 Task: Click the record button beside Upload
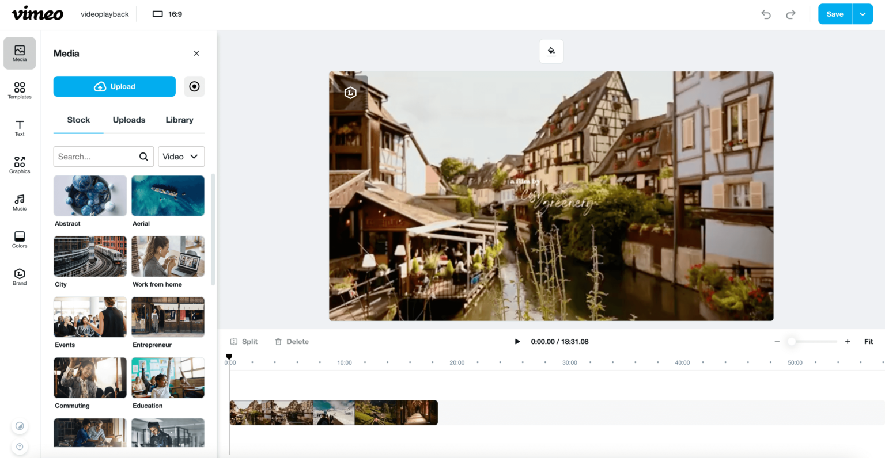tap(194, 86)
